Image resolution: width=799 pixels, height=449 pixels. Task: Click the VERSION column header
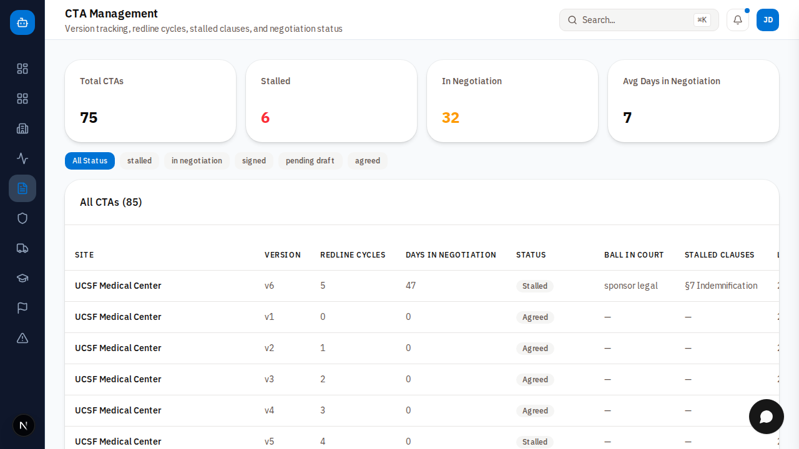(283, 255)
